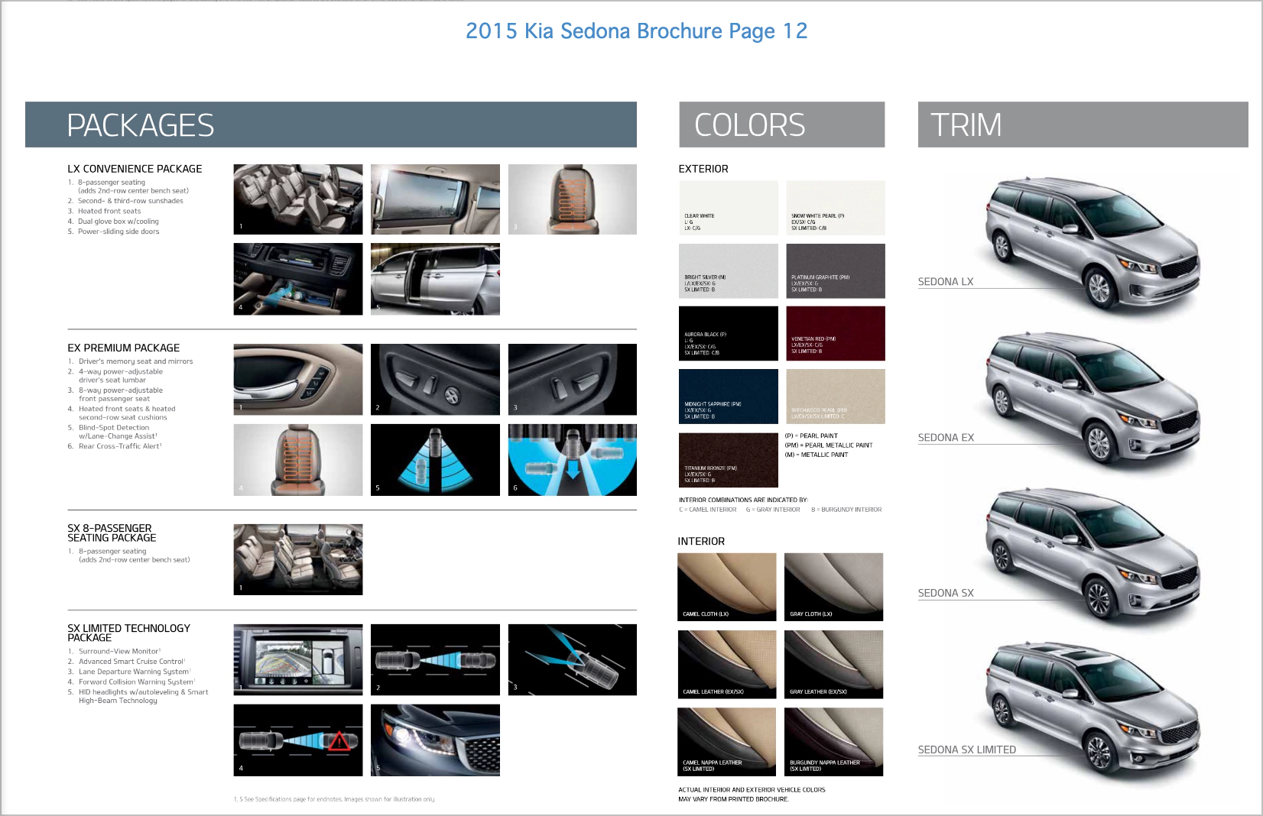Image resolution: width=1263 pixels, height=816 pixels.
Task: Click the page title '2015 Kia Sedona Brochure Page 12'
Action: (636, 31)
